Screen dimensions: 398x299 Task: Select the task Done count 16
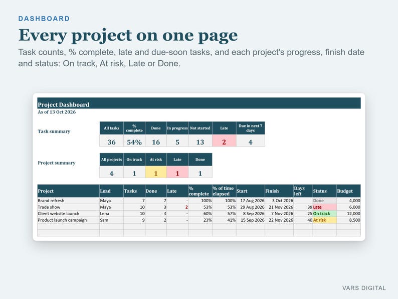(156, 141)
